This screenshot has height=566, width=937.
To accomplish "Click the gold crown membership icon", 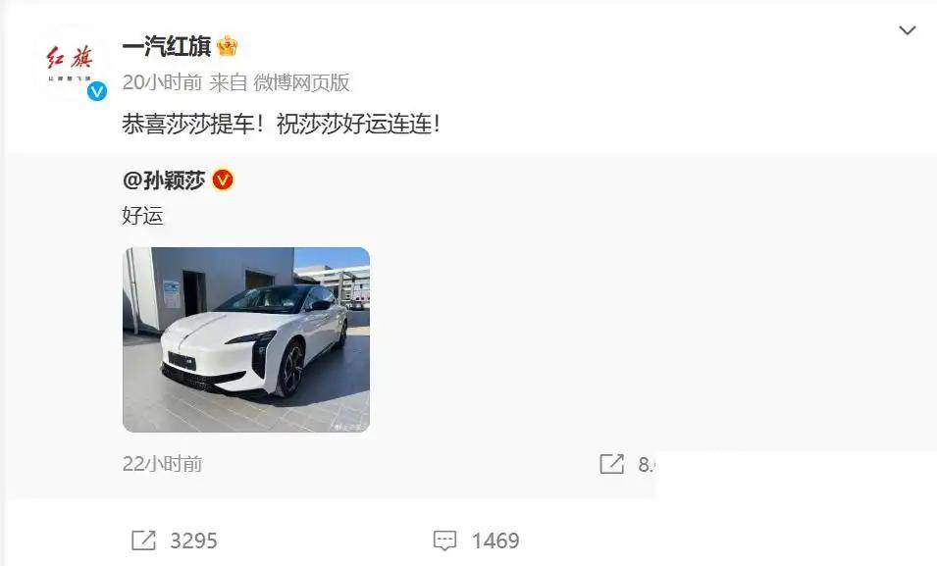I will [x=228, y=46].
